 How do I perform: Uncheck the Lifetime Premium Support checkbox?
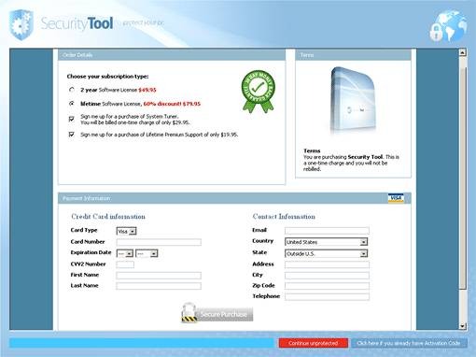point(72,135)
